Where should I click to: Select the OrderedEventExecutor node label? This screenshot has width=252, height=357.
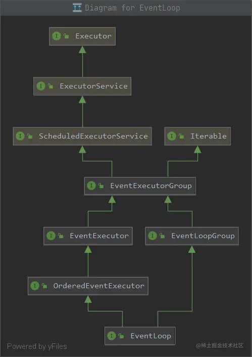click(x=98, y=286)
